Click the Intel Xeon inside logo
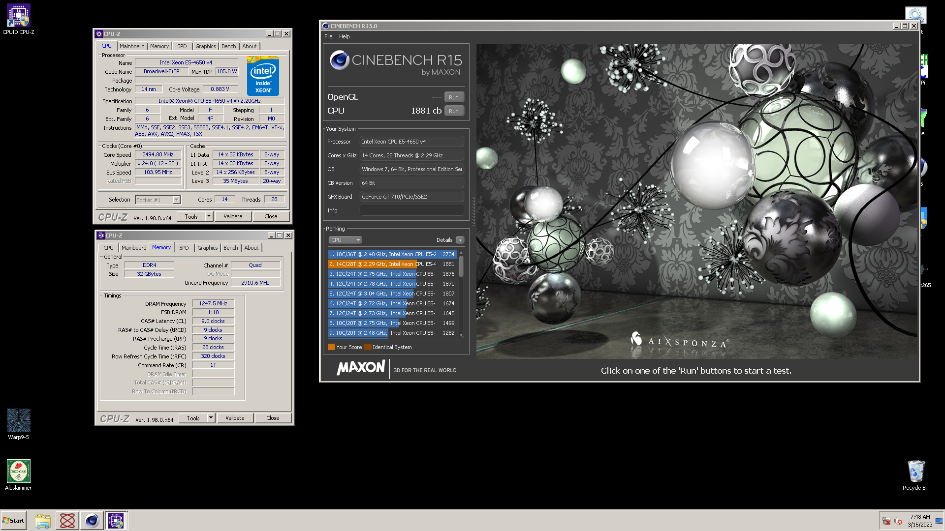Viewport: 945px width, 531px height. point(263,76)
